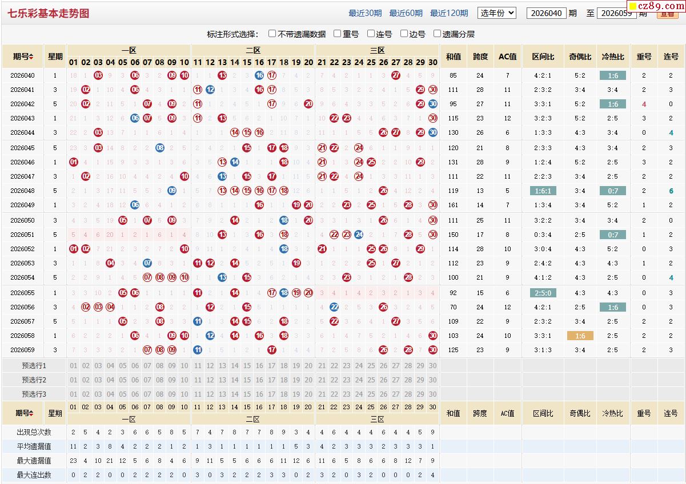Viewport: 686px width, 484px height.
Task: Show the 最近30期 trend chart
Action: coord(365,13)
